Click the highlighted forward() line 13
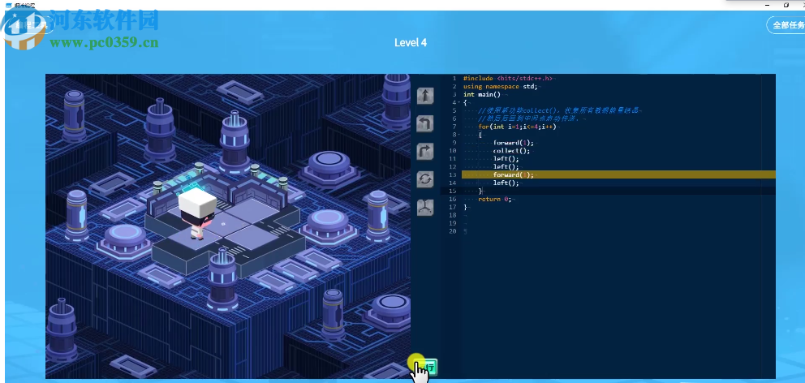The width and height of the screenshot is (805, 383). click(x=618, y=175)
